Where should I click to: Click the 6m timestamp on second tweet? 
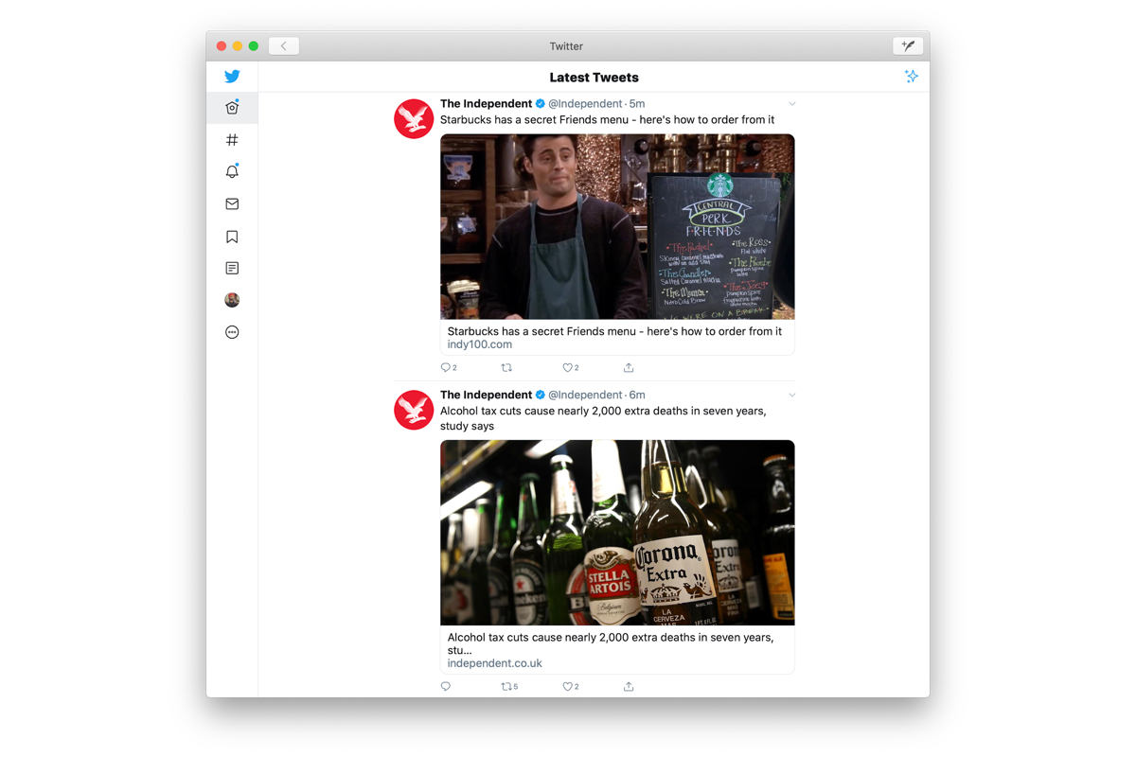(x=637, y=395)
